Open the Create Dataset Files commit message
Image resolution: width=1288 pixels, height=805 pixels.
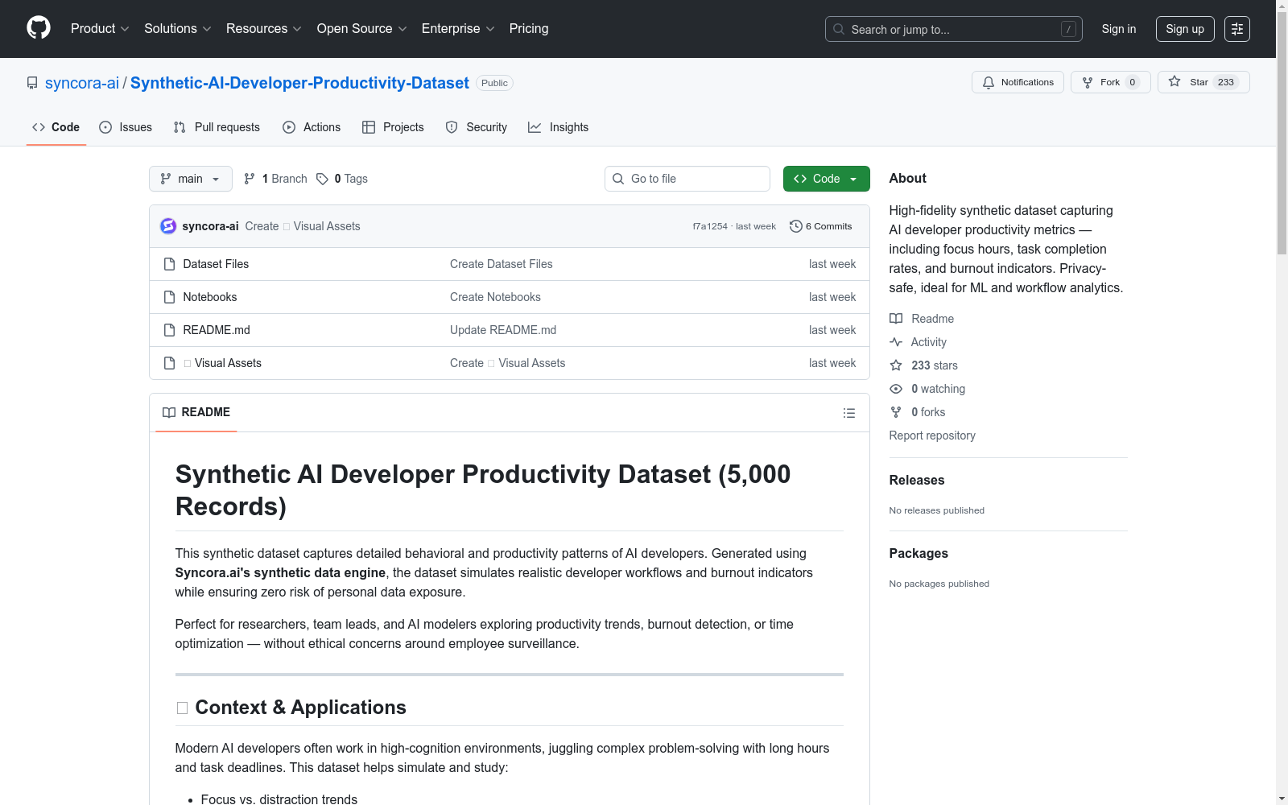click(502, 264)
